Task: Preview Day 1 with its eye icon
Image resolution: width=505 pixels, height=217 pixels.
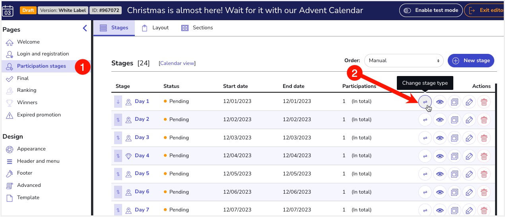Action: coord(440,102)
